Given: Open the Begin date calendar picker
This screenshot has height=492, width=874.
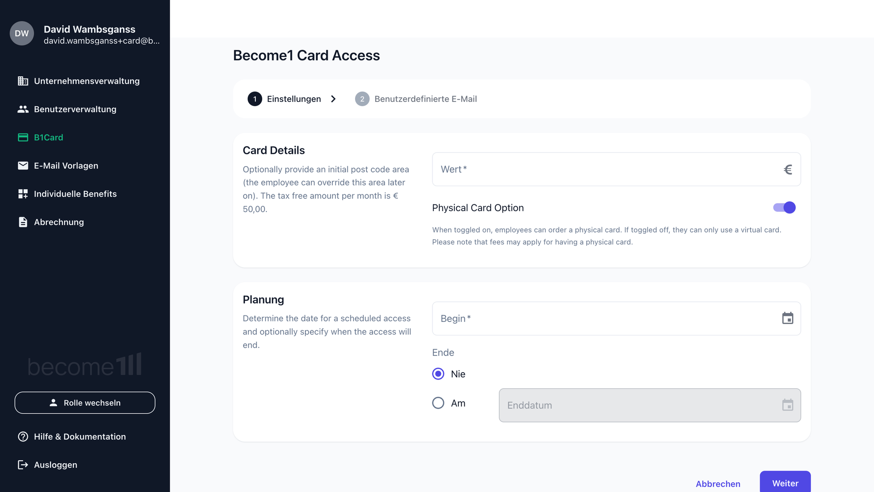Looking at the screenshot, I should point(788,319).
